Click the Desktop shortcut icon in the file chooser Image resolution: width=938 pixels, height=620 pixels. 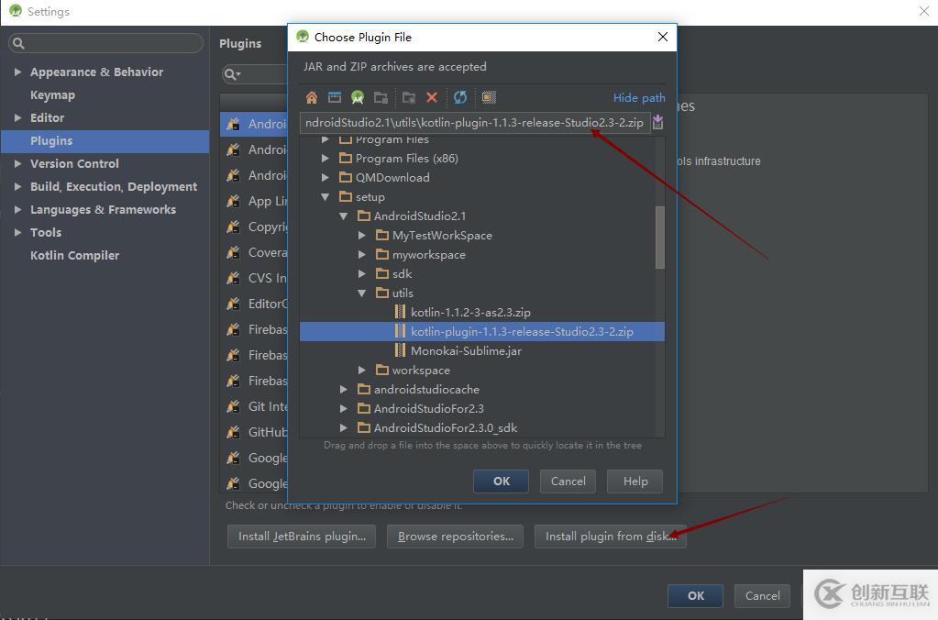335,97
